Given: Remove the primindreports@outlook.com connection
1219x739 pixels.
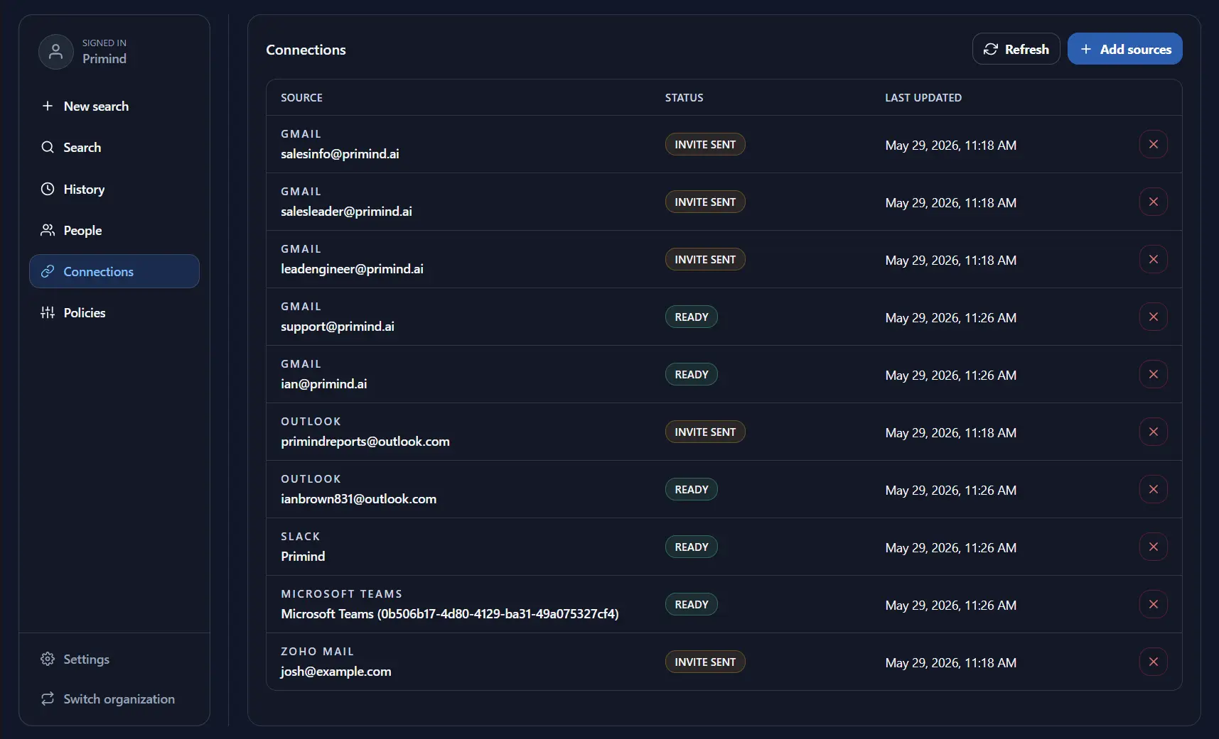Looking at the screenshot, I should coord(1153,432).
